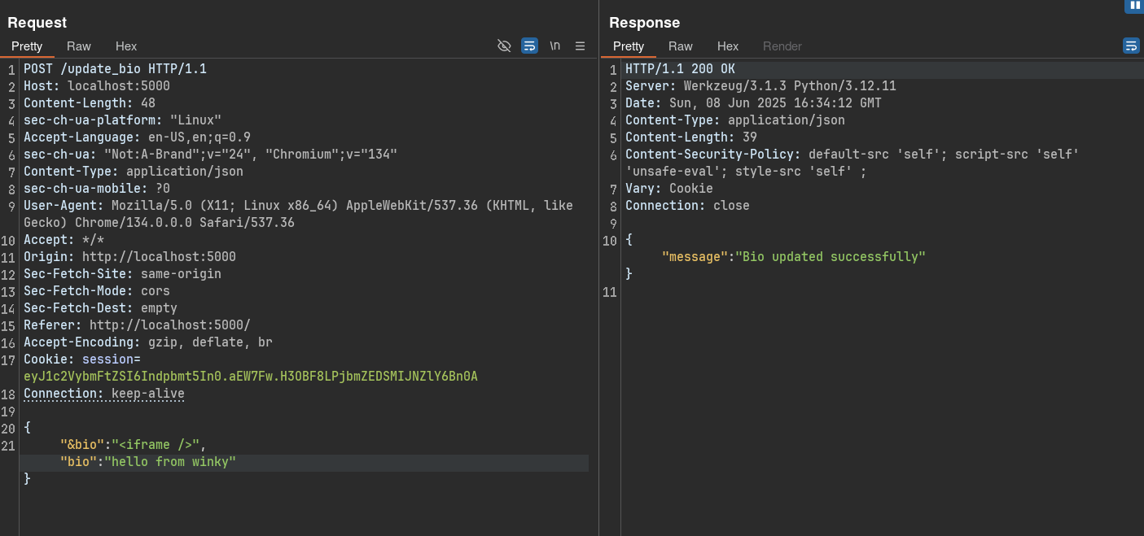Toggle the response line-wrap icon
Image resolution: width=1144 pixels, height=536 pixels.
pos(1131,46)
